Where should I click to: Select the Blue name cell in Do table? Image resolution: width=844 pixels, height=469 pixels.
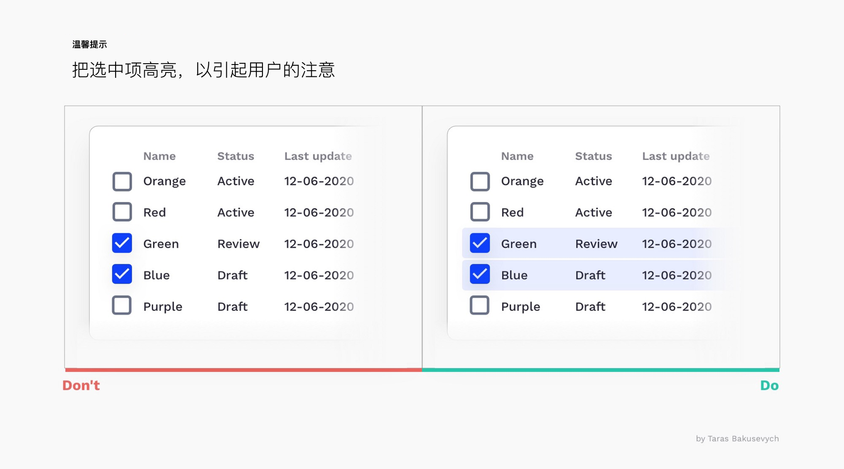tap(514, 275)
